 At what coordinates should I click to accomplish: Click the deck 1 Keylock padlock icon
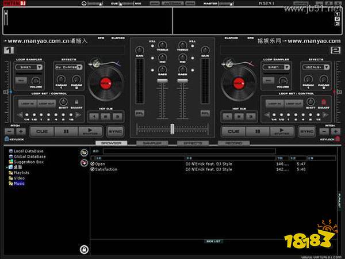6,139
